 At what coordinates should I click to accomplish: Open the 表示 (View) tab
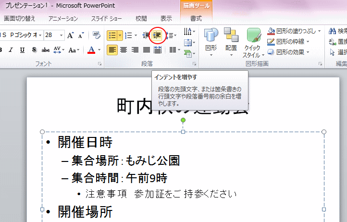[166, 18]
